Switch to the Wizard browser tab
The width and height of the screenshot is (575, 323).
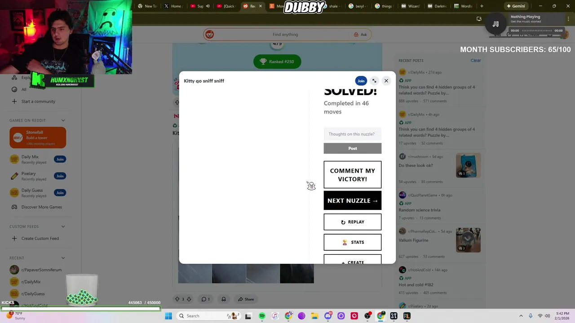pyautogui.click(x=410, y=6)
